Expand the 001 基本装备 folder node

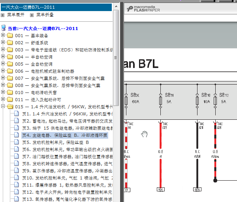tap(3, 35)
